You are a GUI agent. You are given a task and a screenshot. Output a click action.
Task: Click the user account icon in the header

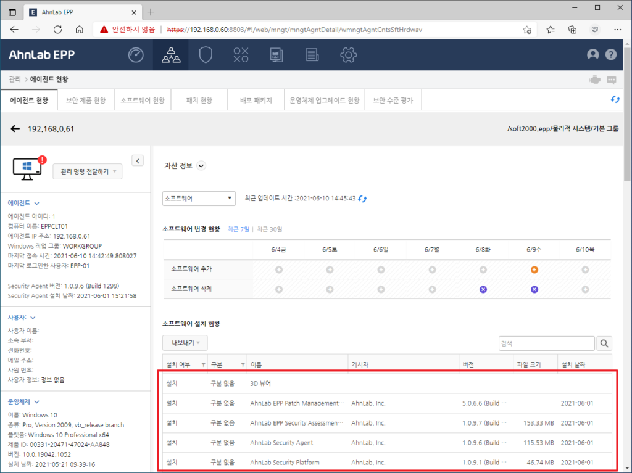pyautogui.click(x=593, y=54)
